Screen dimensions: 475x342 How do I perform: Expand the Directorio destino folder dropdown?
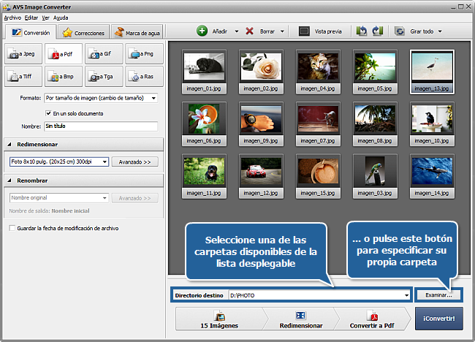[406, 295]
